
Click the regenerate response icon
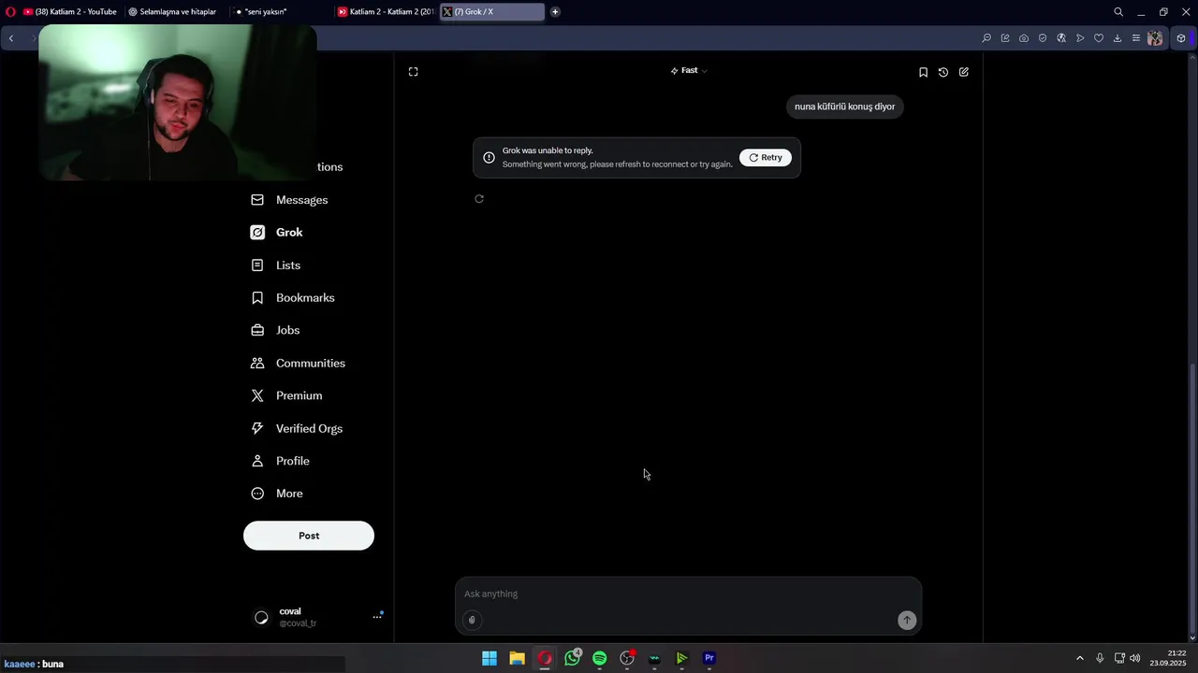click(479, 199)
